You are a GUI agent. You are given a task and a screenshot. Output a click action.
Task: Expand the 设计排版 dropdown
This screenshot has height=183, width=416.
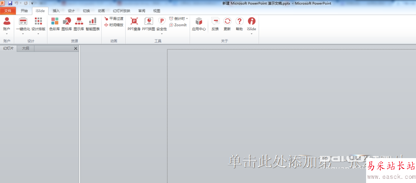click(x=39, y=33)
